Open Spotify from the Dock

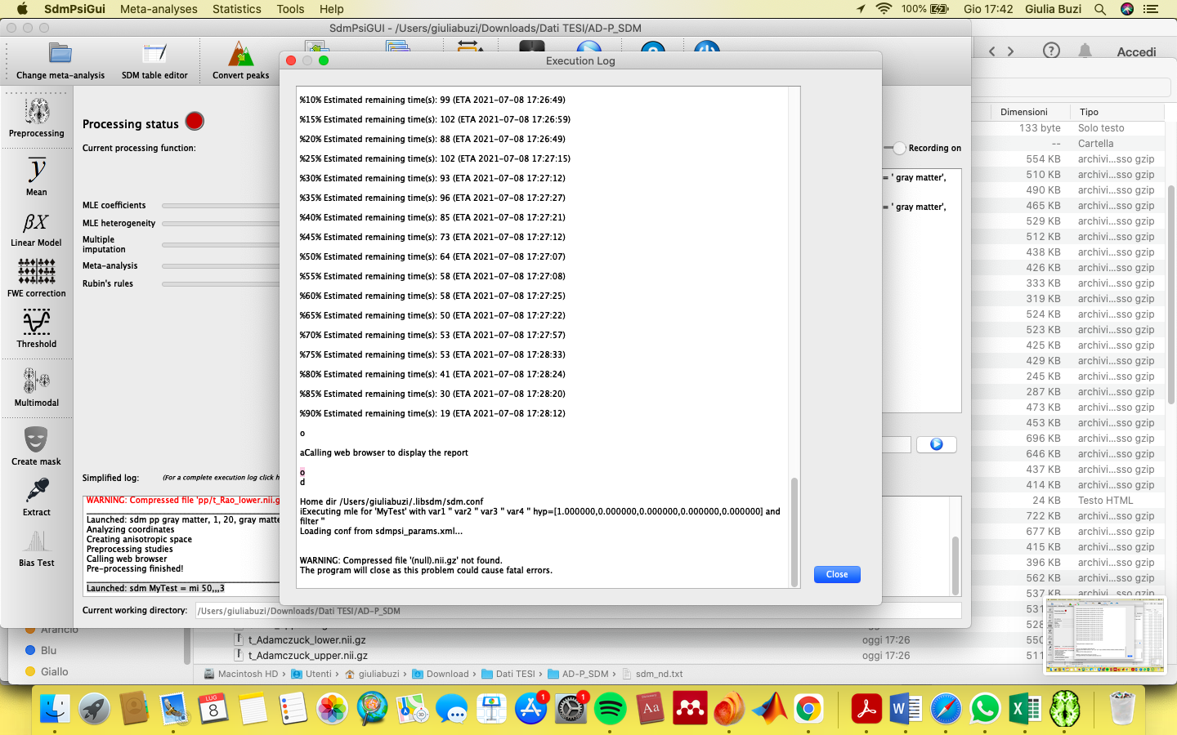point(610,709)
